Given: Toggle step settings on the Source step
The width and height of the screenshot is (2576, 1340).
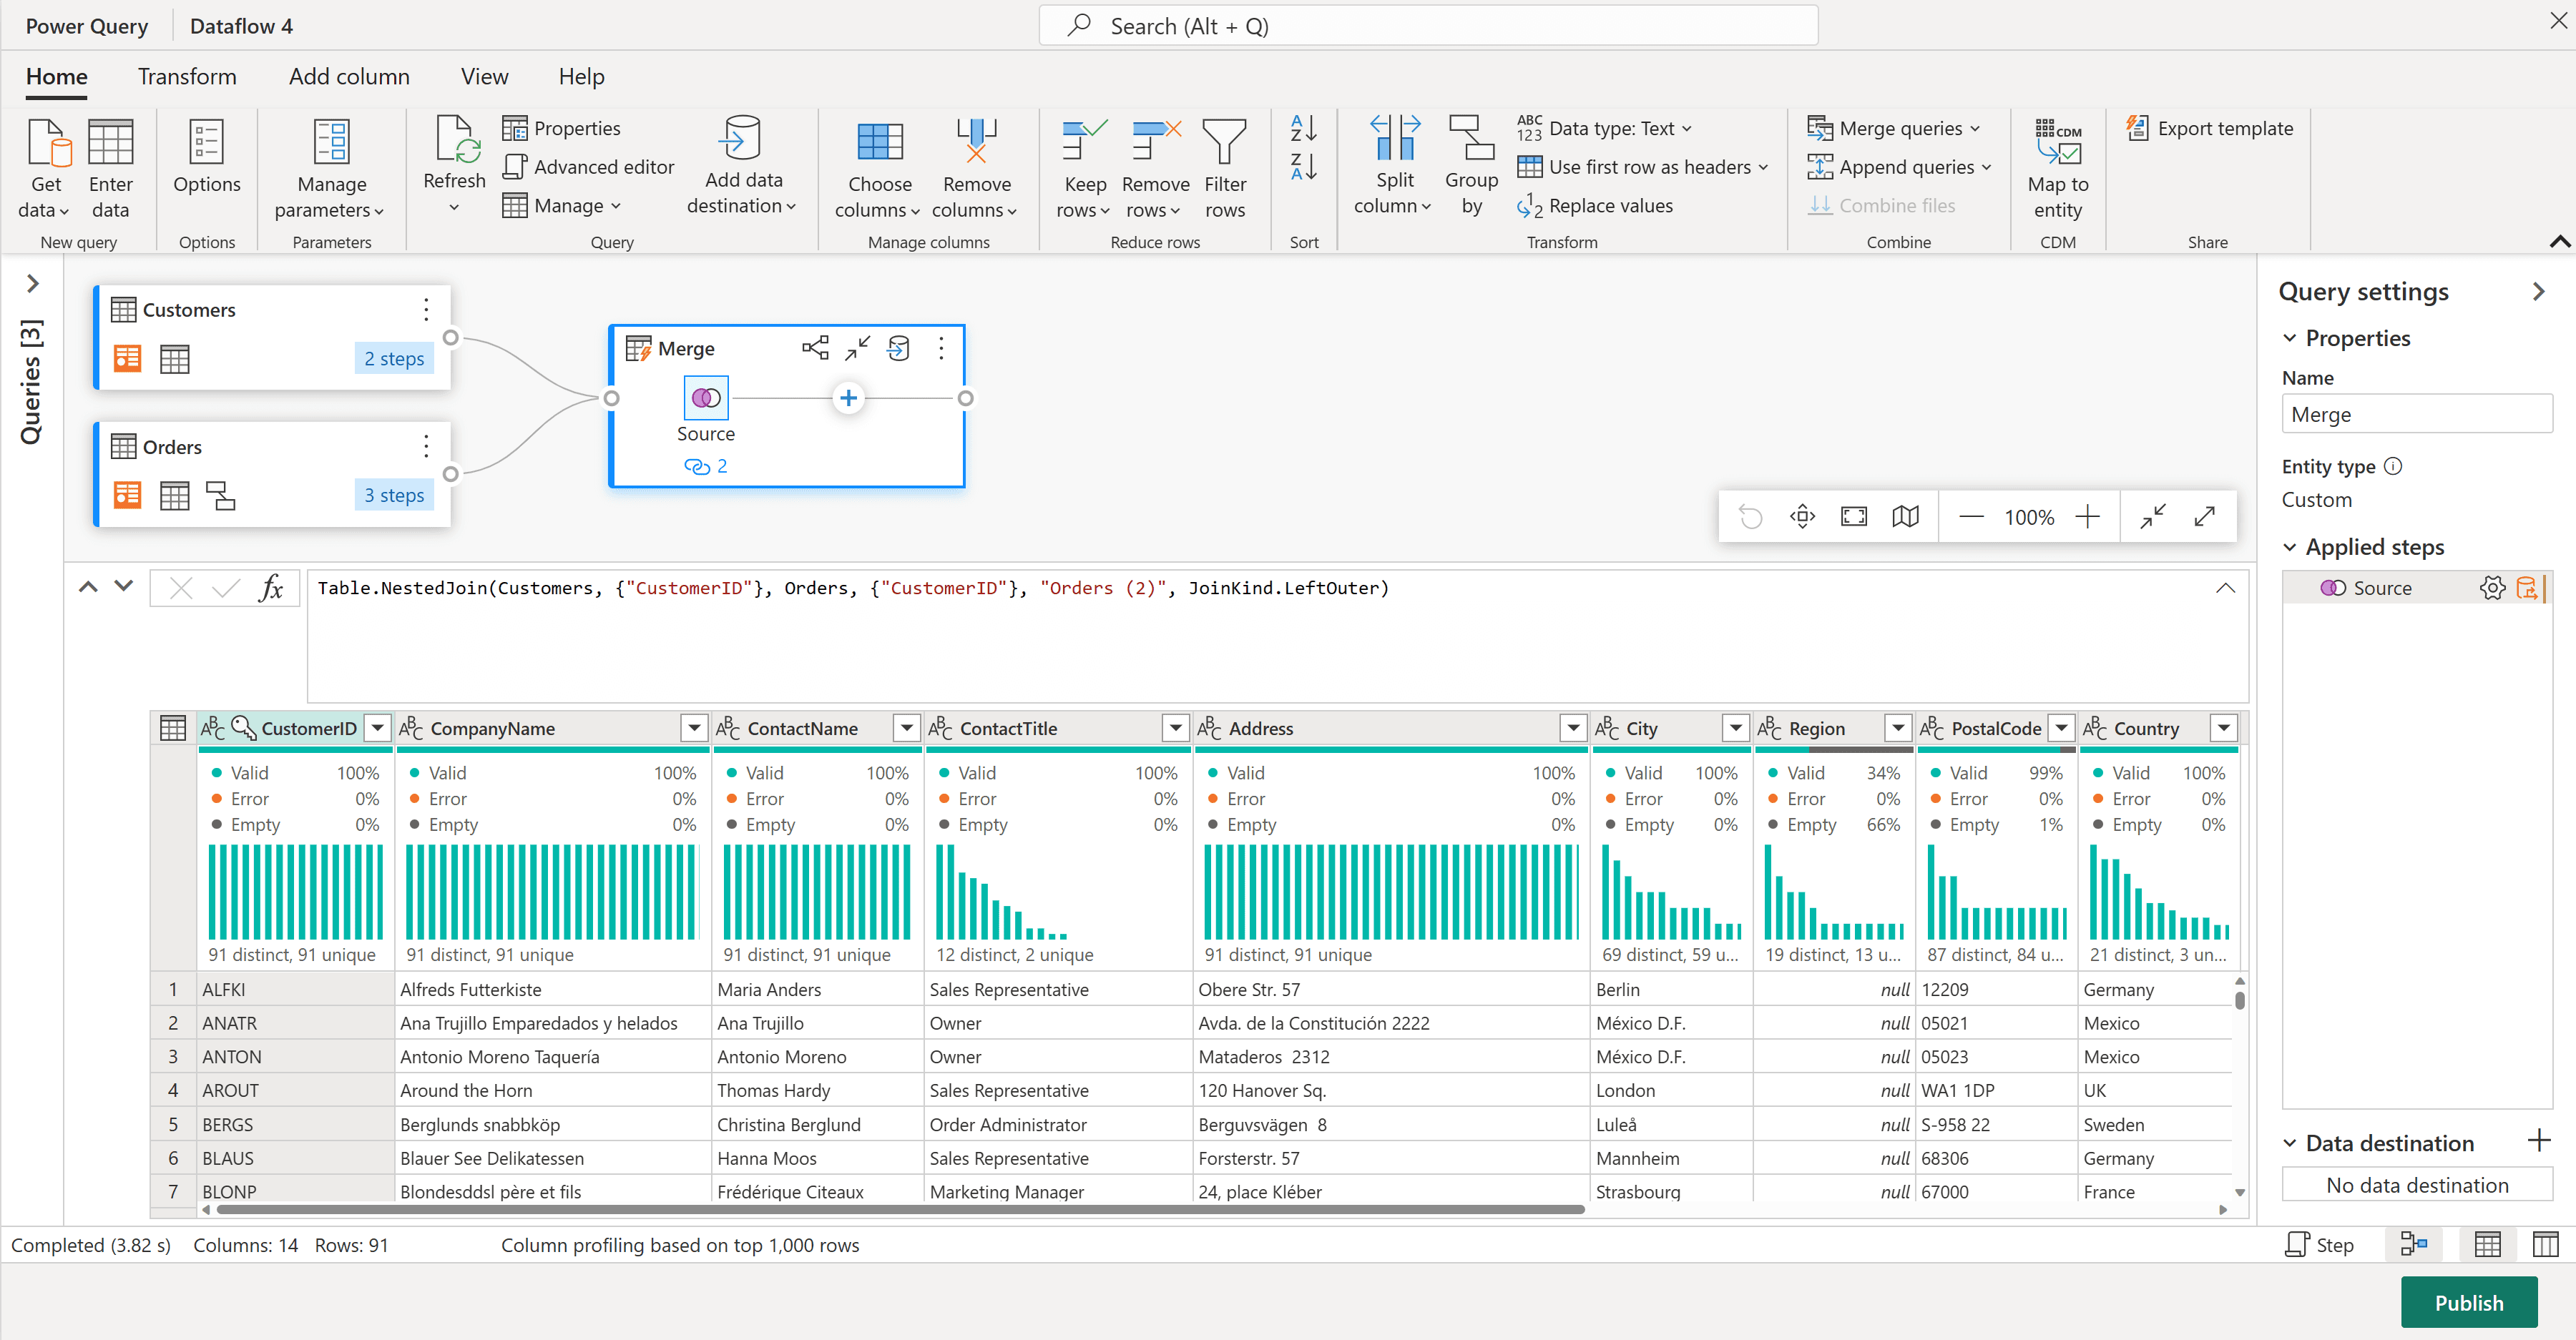Looking at the screenshot, I should 2493,588.
